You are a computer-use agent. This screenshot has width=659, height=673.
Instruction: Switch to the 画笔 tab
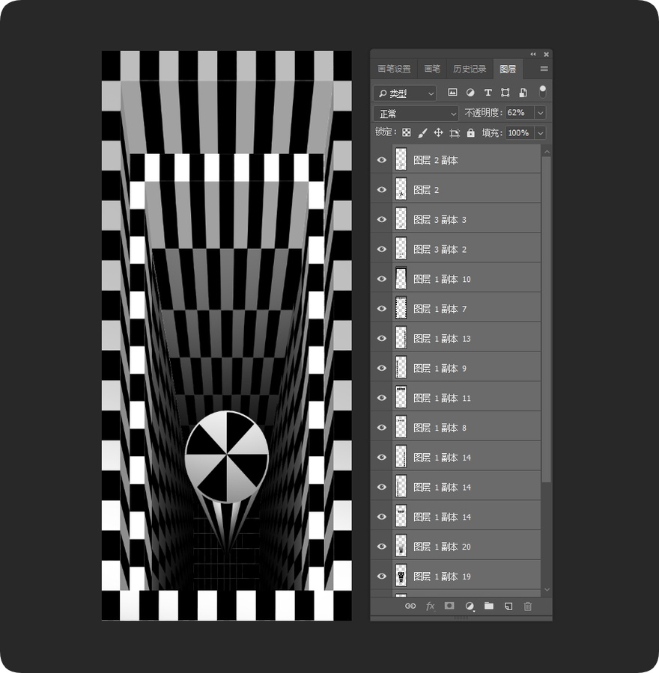(432, 69)
